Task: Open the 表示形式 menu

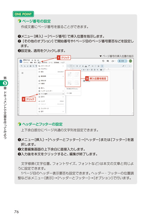Action: (x=45, y=62)
